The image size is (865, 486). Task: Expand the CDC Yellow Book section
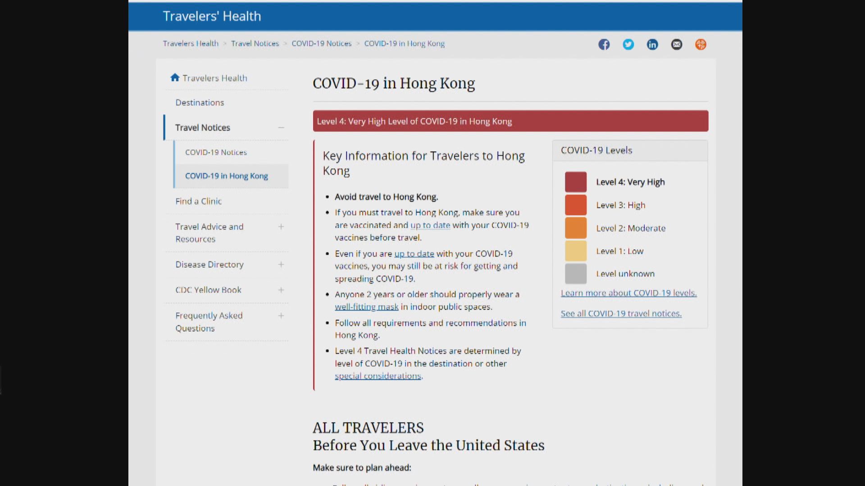(281, 290)
